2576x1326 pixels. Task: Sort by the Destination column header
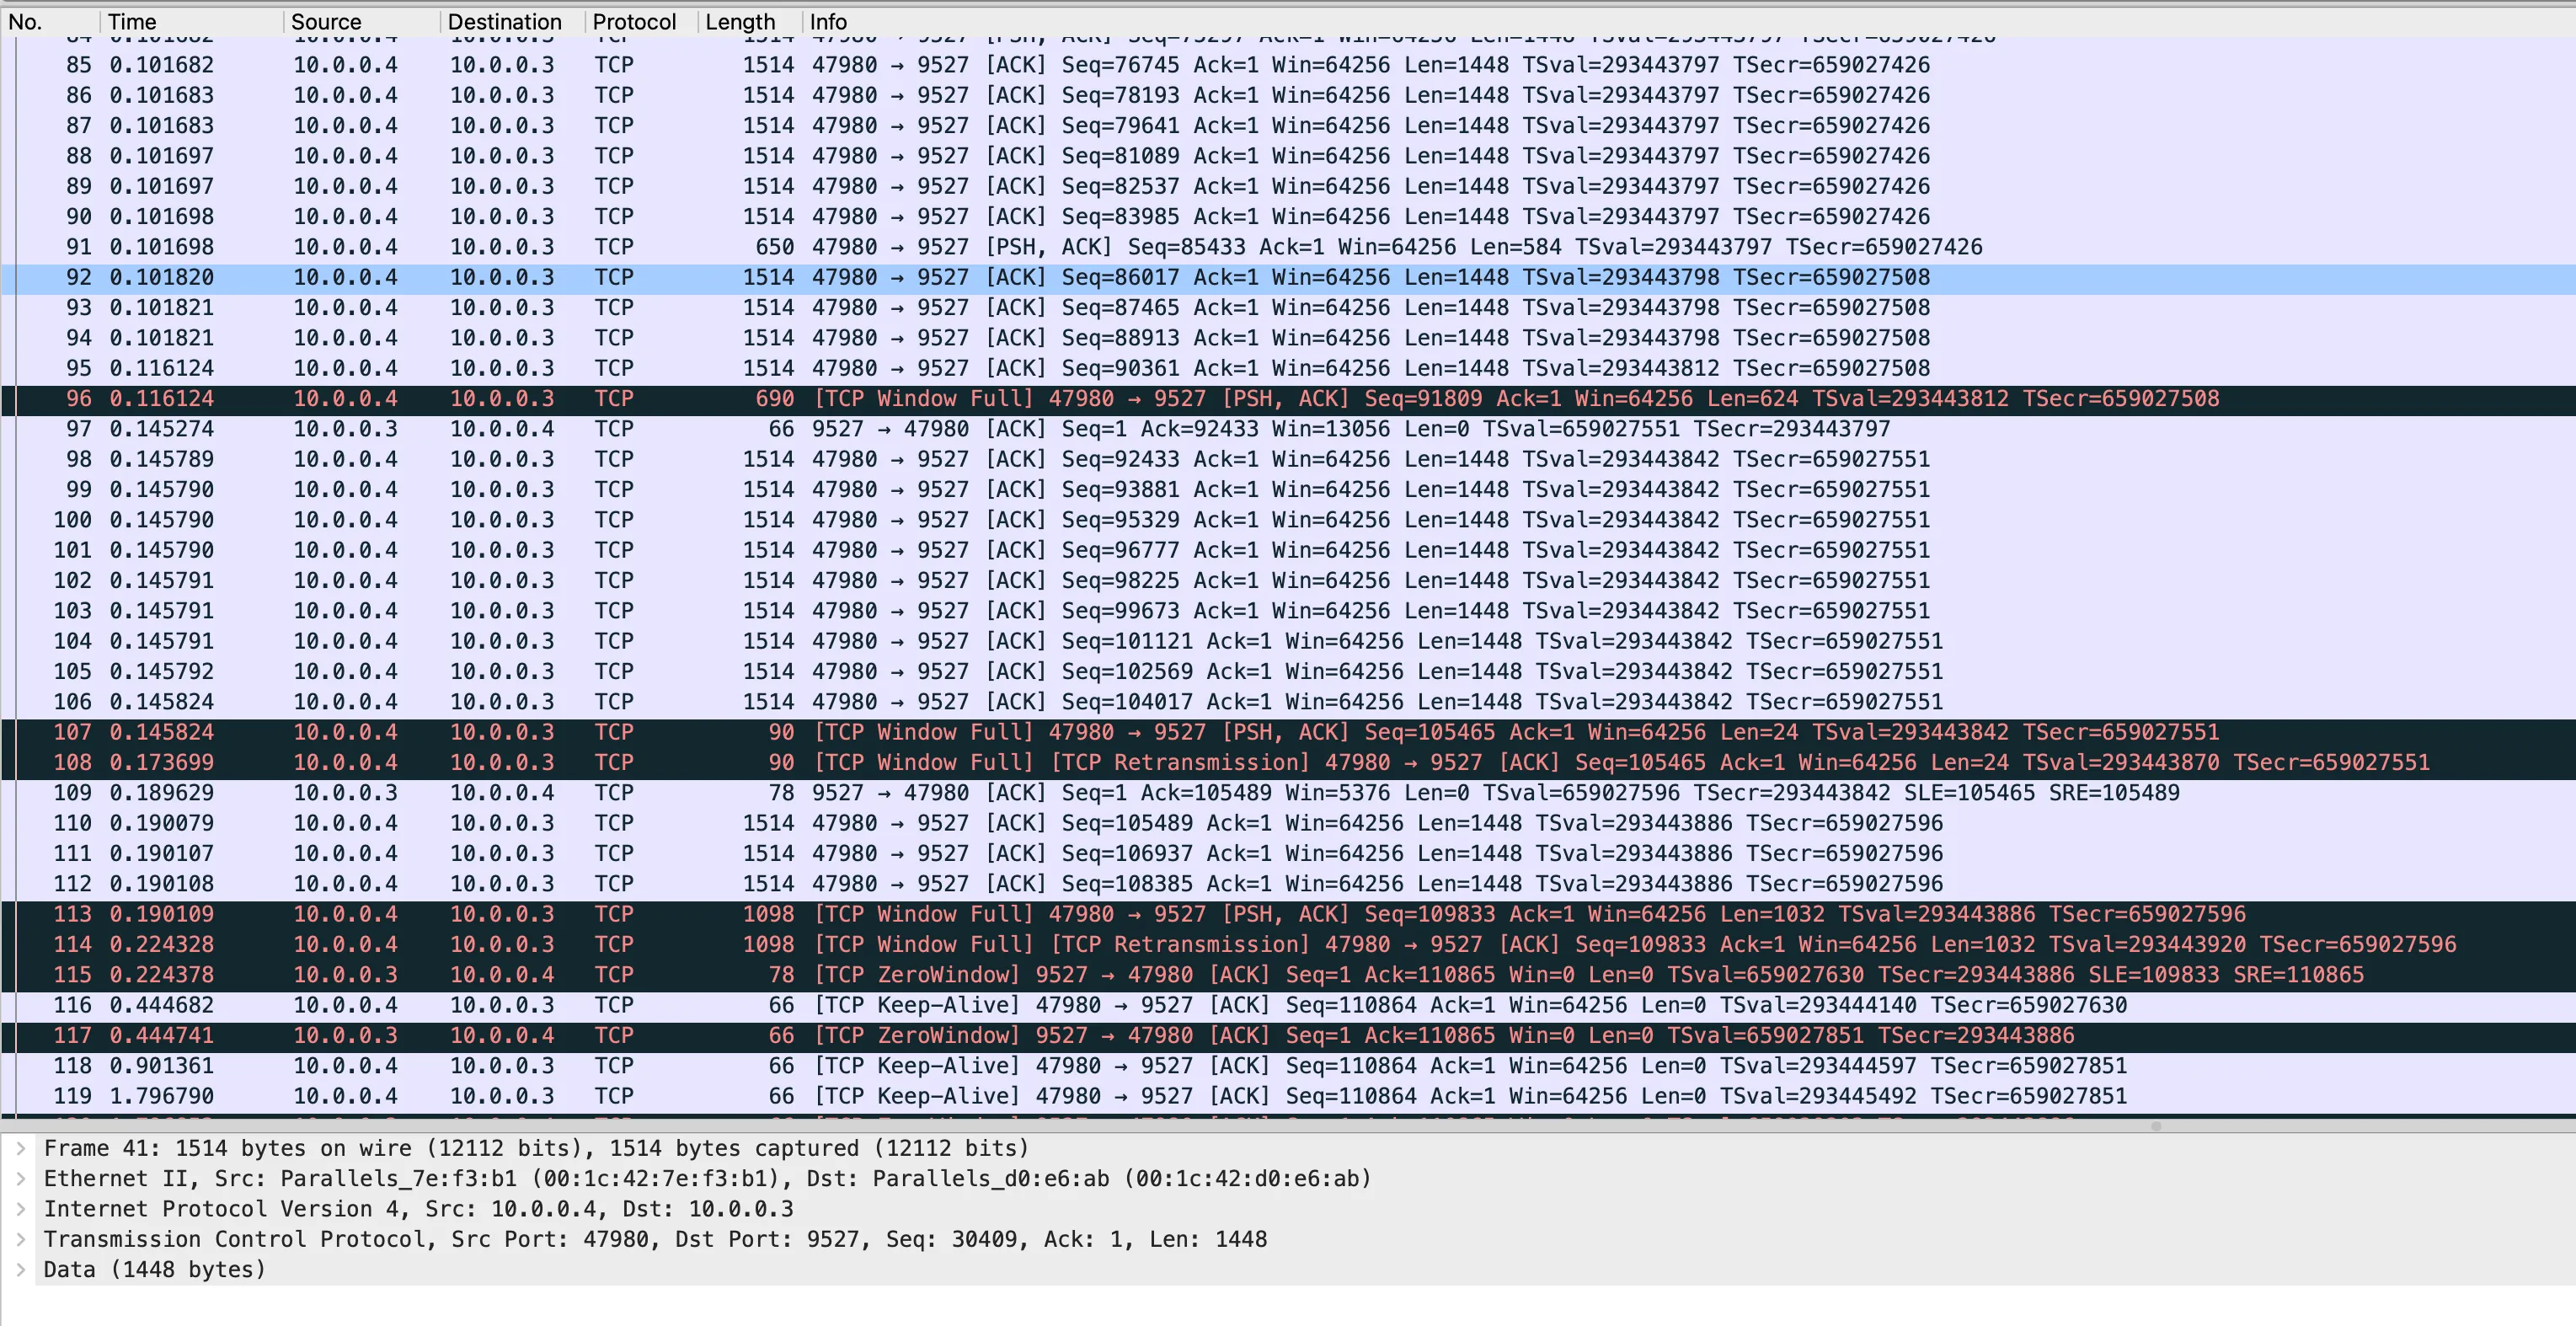click(x=504, y=21)
